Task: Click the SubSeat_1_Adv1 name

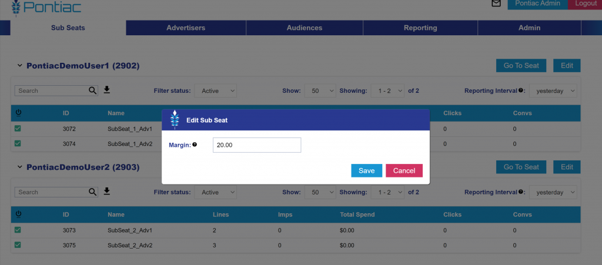Action: click(x=130, y=129)
